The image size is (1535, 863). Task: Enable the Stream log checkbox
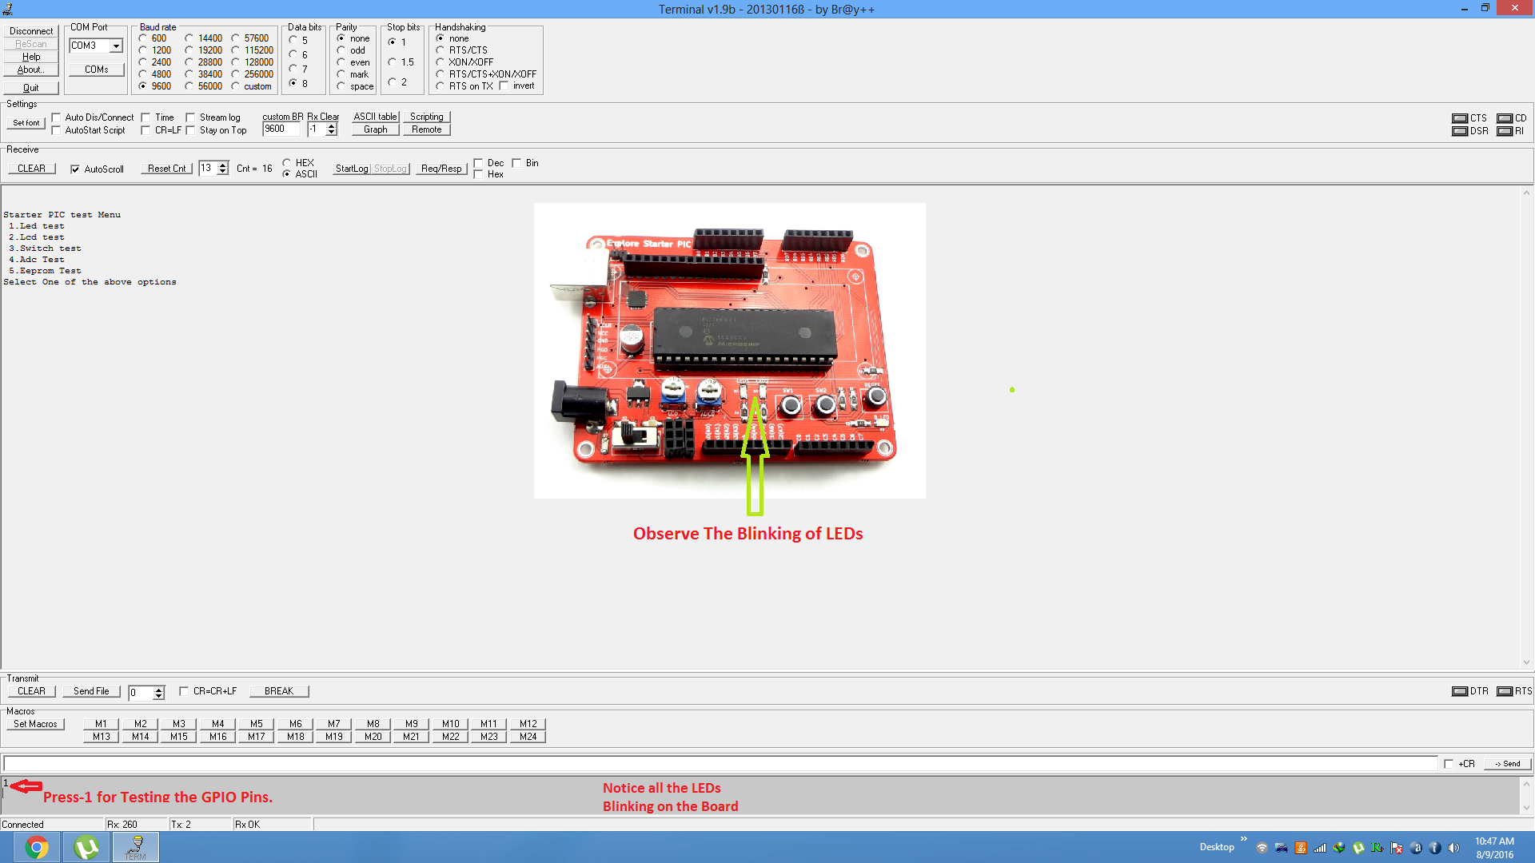click(x=191, y=117)
